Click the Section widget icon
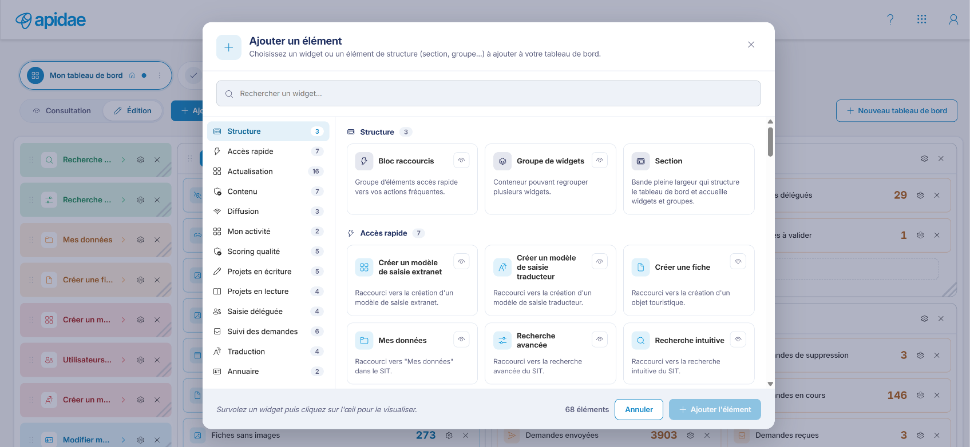 (x=641, y=161)
